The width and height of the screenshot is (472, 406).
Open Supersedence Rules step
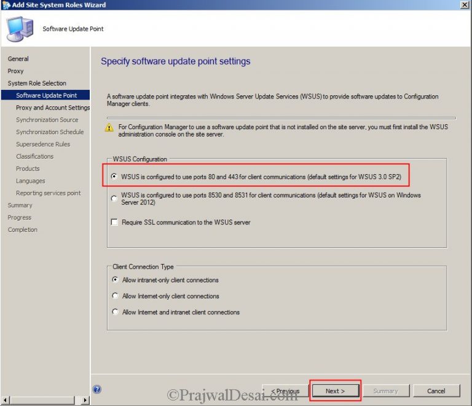tap(43, 145)
